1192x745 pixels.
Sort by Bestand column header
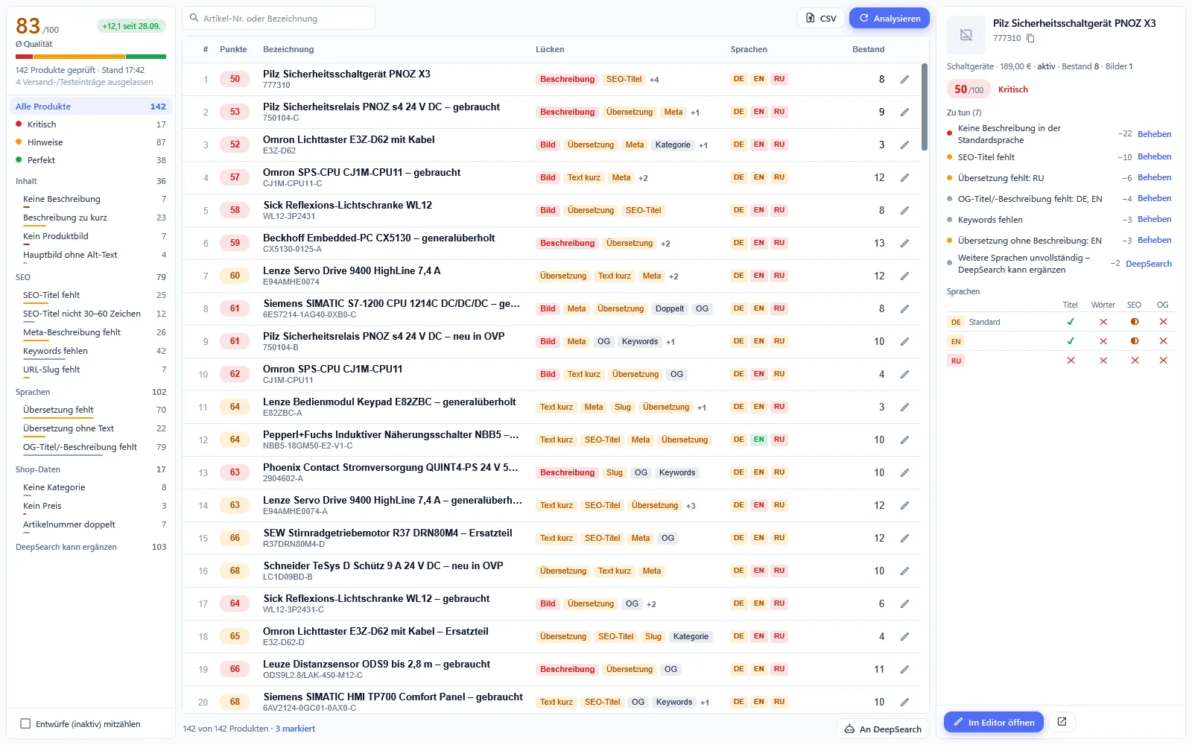(x=868, y=49)
